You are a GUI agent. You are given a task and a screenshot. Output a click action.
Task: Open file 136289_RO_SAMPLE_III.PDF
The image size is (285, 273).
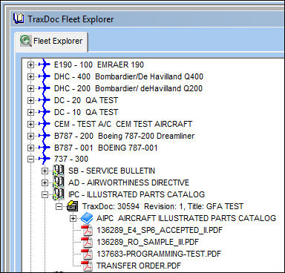pyautogui.click(x=148, y=242)
